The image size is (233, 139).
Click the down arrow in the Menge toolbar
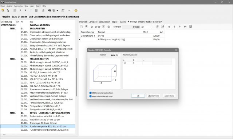pyautogui.click(x=180, y=26)
